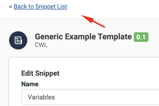Click the less-than back chevron
Viewport: 159px width, 106px height.
click(10, 7)
